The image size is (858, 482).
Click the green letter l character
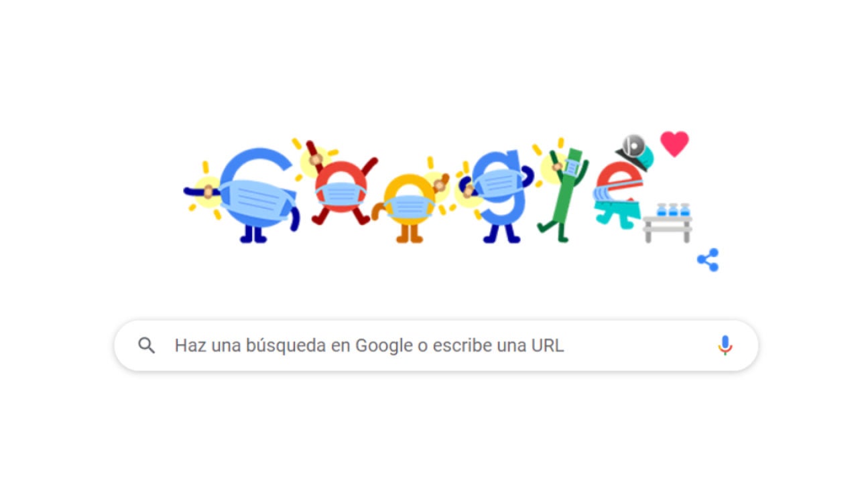coord(562,194)
